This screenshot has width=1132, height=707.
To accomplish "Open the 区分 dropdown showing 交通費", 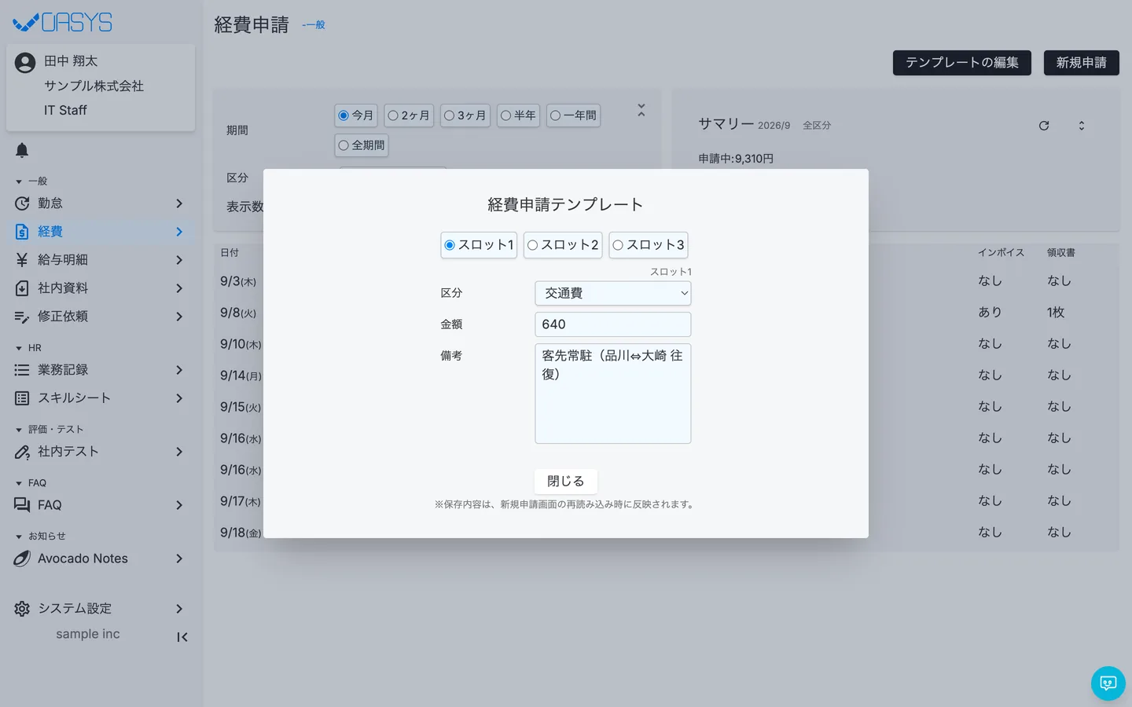I will click(x=613, y=293).
